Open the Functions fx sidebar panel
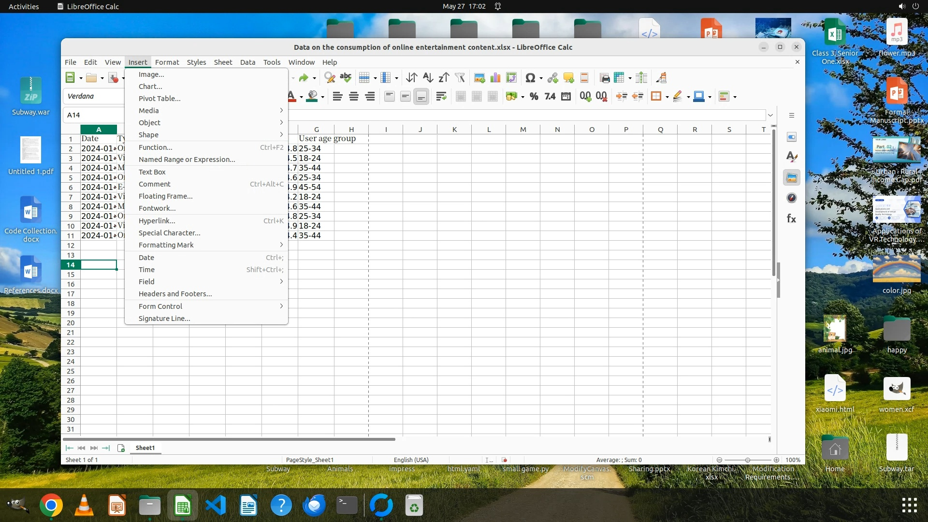Viewport: 928px width, 522px height. (791, 218)
